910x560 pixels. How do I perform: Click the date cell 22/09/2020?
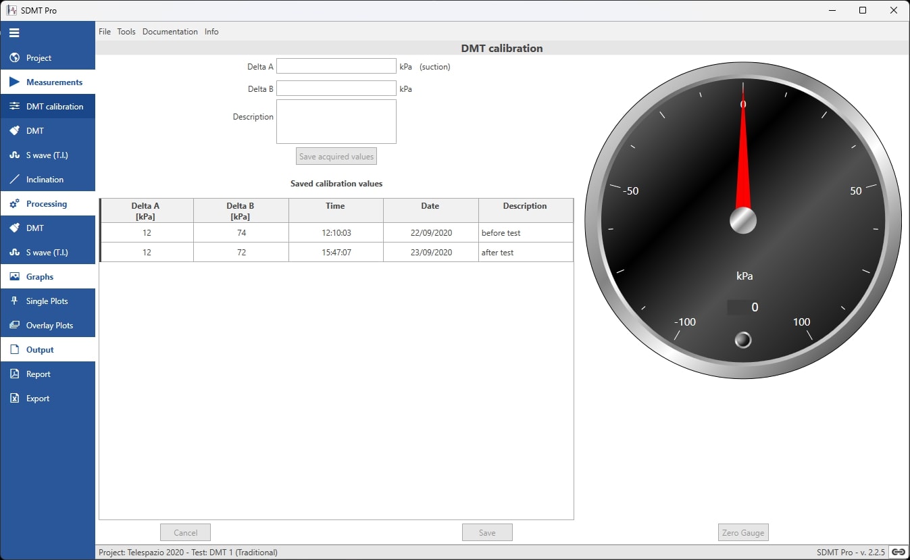pyautogui.click(x=431, y=233)
